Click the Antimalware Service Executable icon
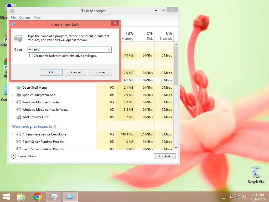This screenshot has width=269, height=202. (19, 134)
